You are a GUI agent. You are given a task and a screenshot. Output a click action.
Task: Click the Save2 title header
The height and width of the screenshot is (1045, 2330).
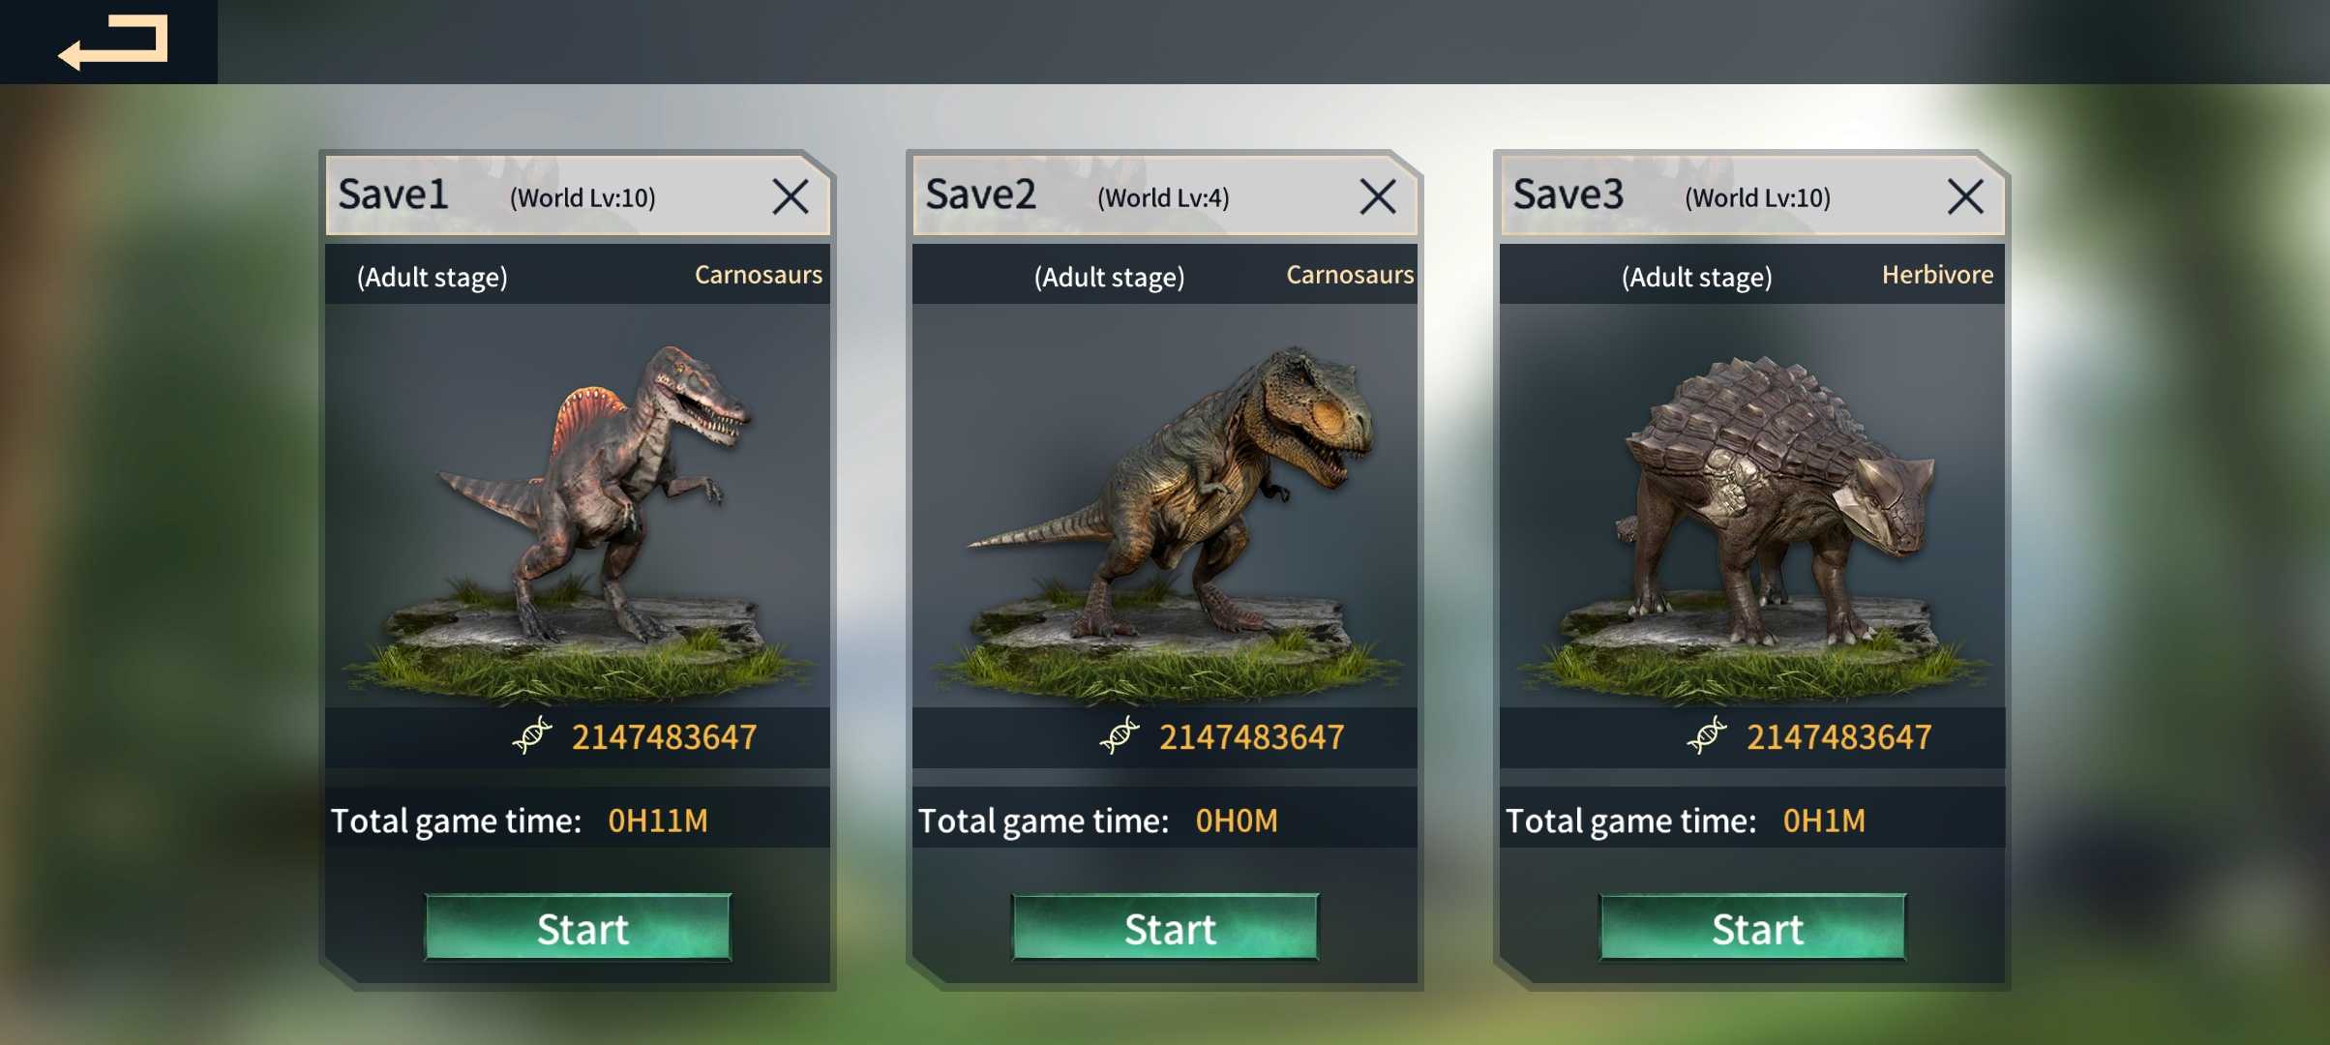(x=980, y=194)
